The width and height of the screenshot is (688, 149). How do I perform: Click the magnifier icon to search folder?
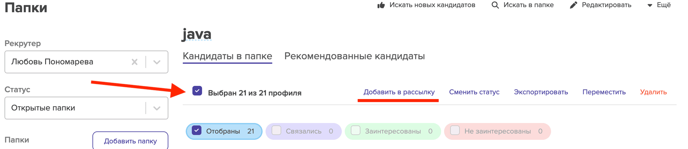(x=495, y=5)
